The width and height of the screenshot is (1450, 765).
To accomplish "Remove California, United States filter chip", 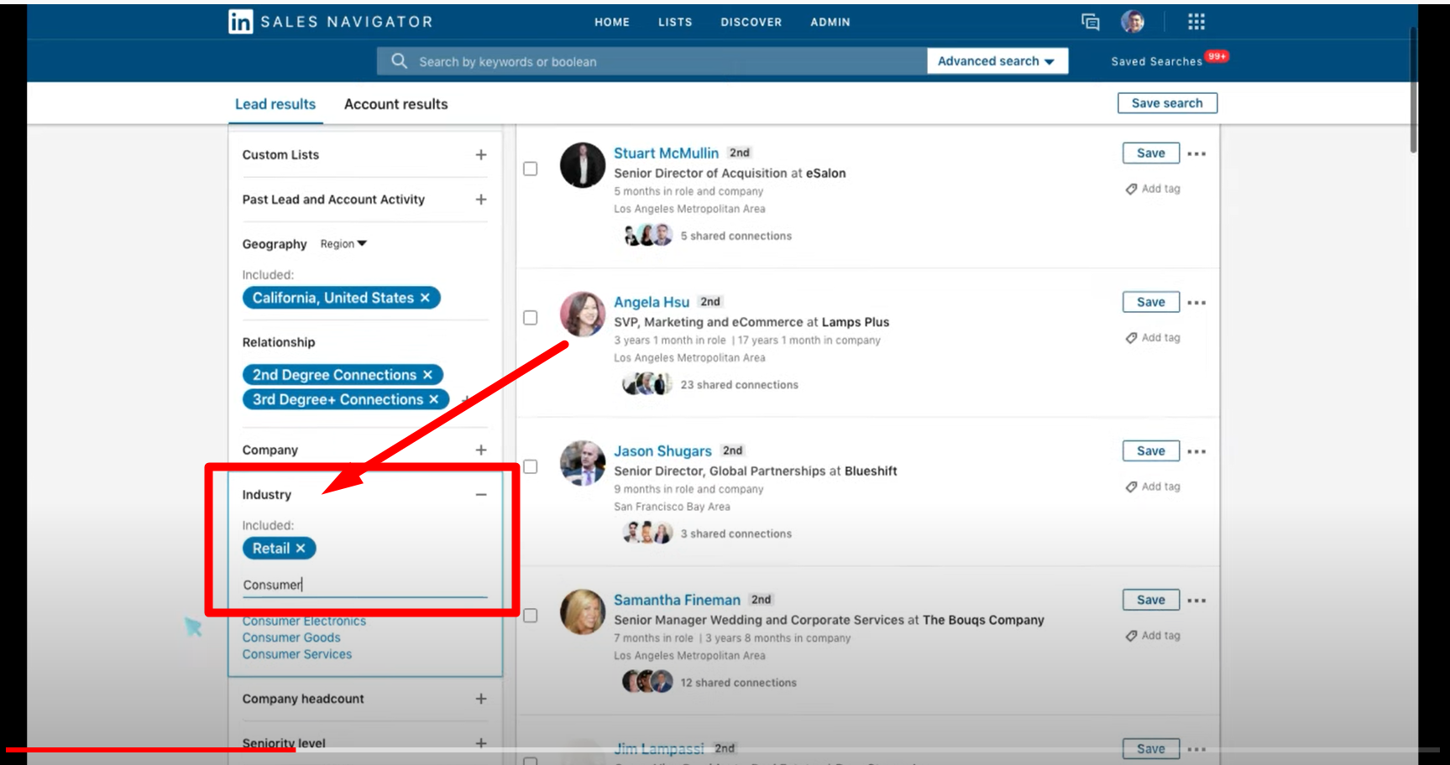I will coord(425,298).
